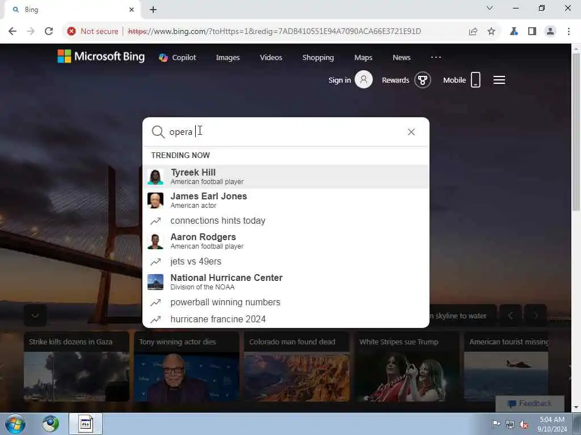
Task: Open White Stripes sue Trump story
Action: coord(407,367)
